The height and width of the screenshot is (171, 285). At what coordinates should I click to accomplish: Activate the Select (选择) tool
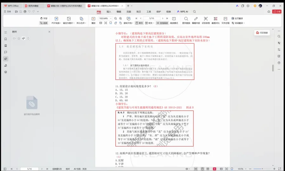point(44,23)
